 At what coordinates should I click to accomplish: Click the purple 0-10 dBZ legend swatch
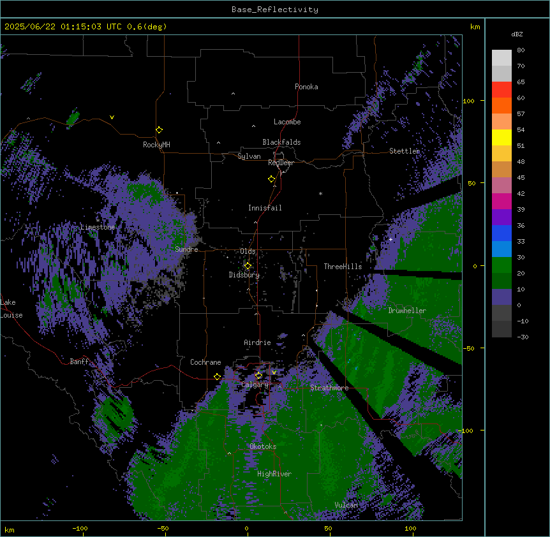(x=502, y=297)
